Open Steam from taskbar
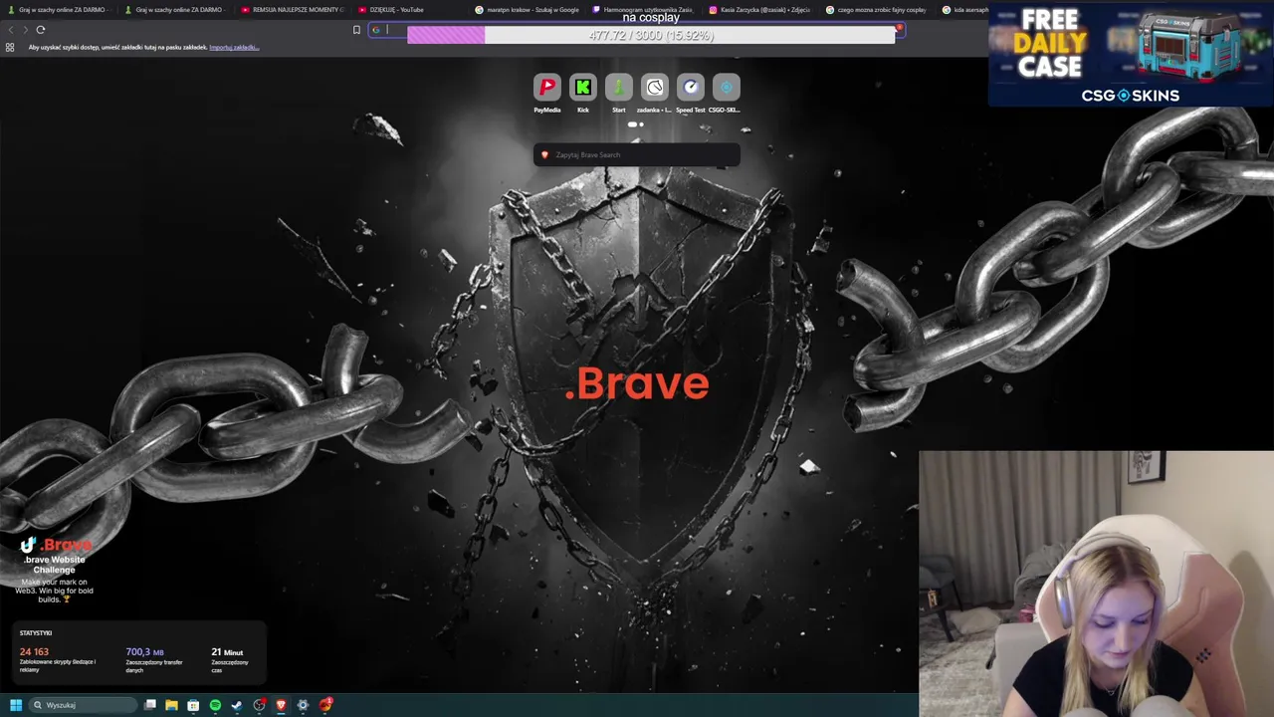Screen dimensions: 1274x717 pos(237,705)
